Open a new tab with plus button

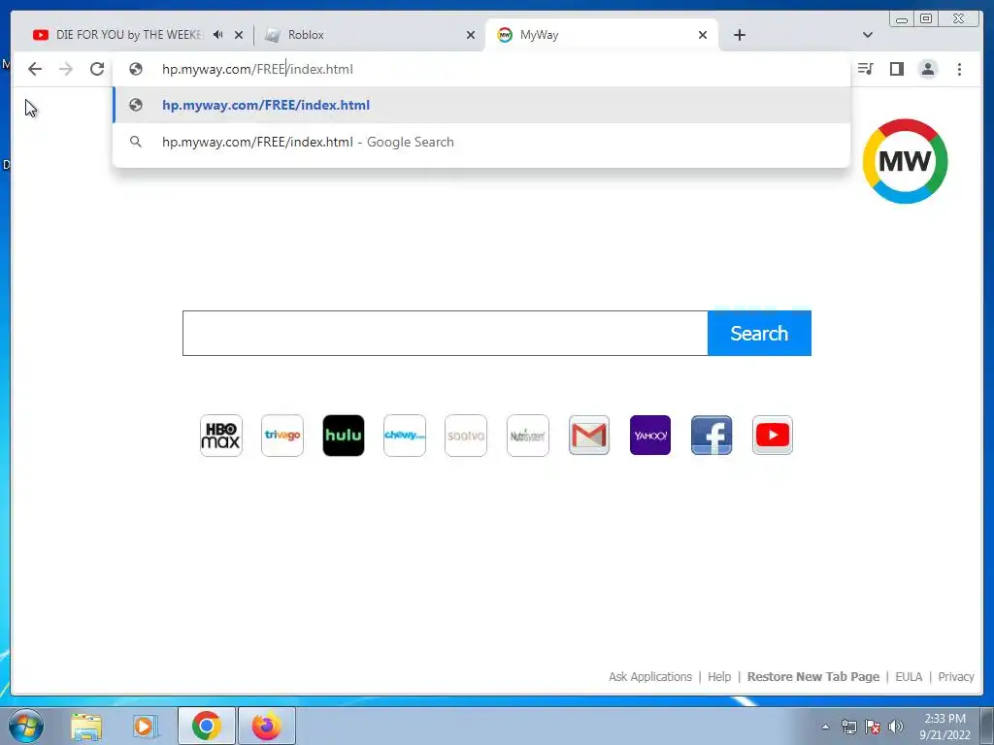(x=739, y=35)
